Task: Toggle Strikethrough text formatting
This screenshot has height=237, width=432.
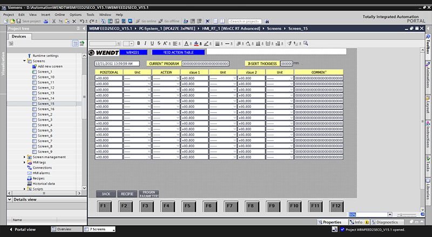Action: 159,44
